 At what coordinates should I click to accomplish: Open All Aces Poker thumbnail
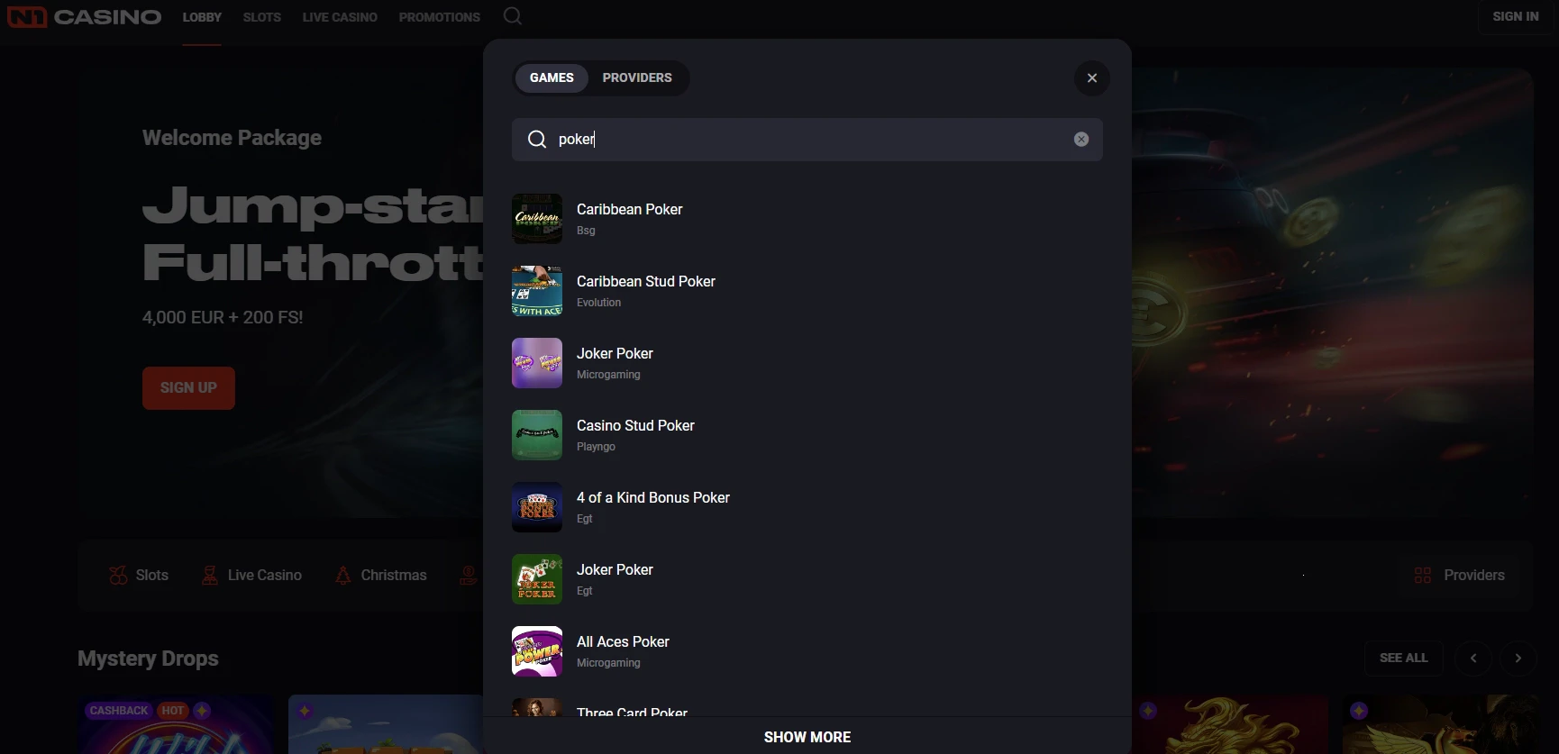click(537, 651)
